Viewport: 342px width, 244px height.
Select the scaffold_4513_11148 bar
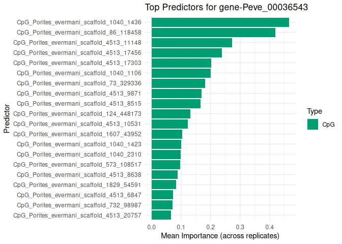191,43
